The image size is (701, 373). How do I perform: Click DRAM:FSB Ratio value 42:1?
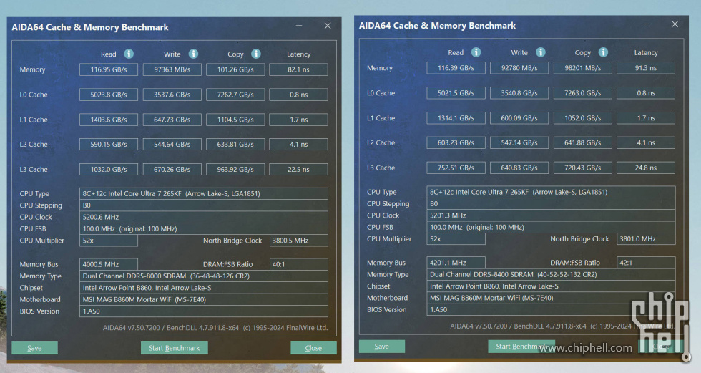point(646,263)
